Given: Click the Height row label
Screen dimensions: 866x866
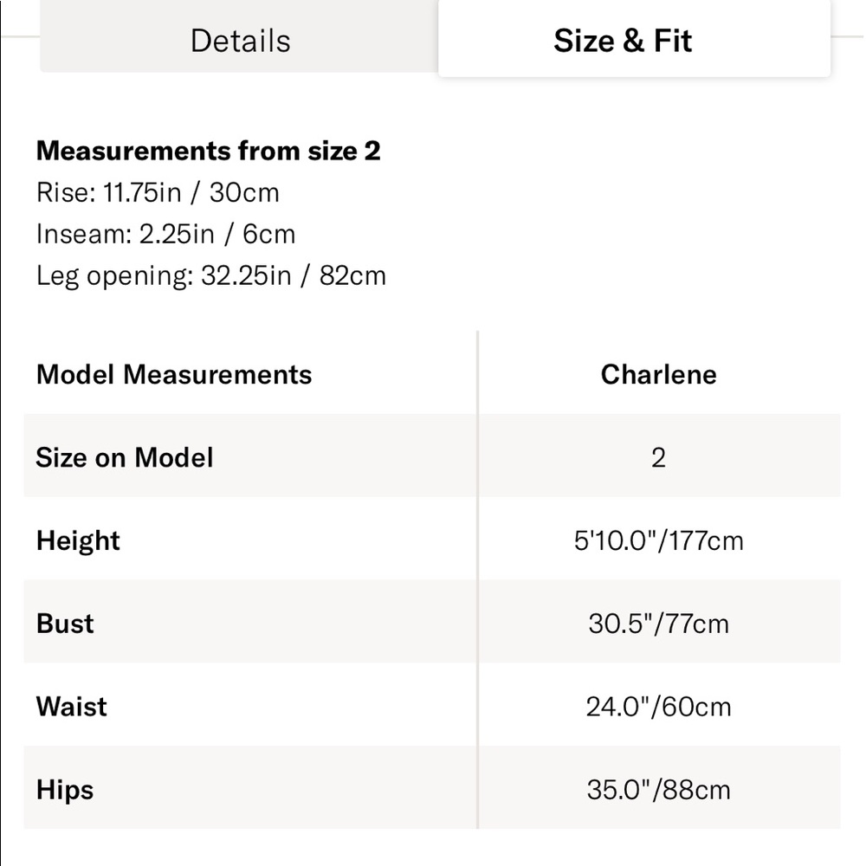Looking at the screenshot, I should click(x=78, y=540).
